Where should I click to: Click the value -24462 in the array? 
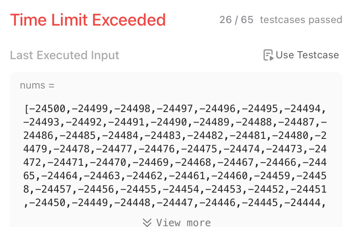(x=145, y=176)
